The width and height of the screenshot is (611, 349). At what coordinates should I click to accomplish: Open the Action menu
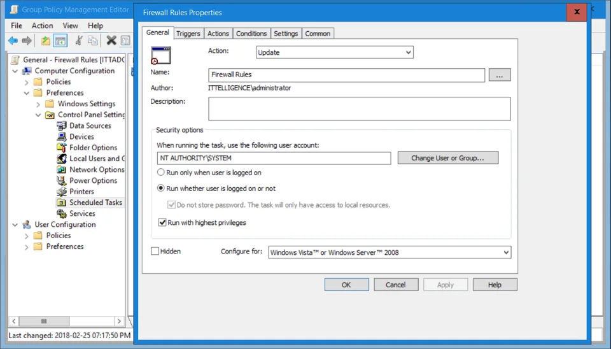click(x=42, y=25)
